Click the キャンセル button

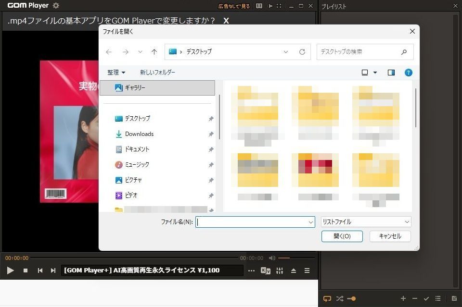(x=390, y=236)
